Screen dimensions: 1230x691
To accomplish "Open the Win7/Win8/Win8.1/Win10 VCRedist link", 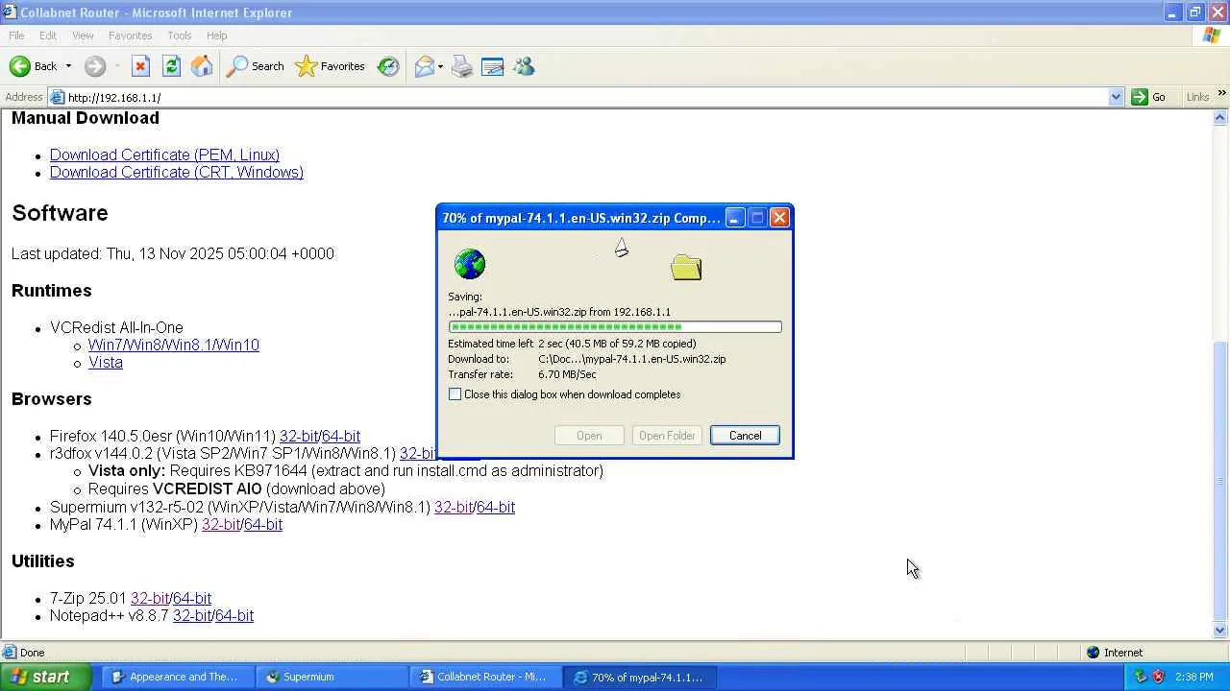I will pyautogui.click(x=174, y=345).
